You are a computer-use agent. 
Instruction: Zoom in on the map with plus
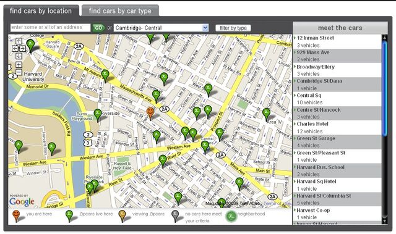tap(19, 64)
